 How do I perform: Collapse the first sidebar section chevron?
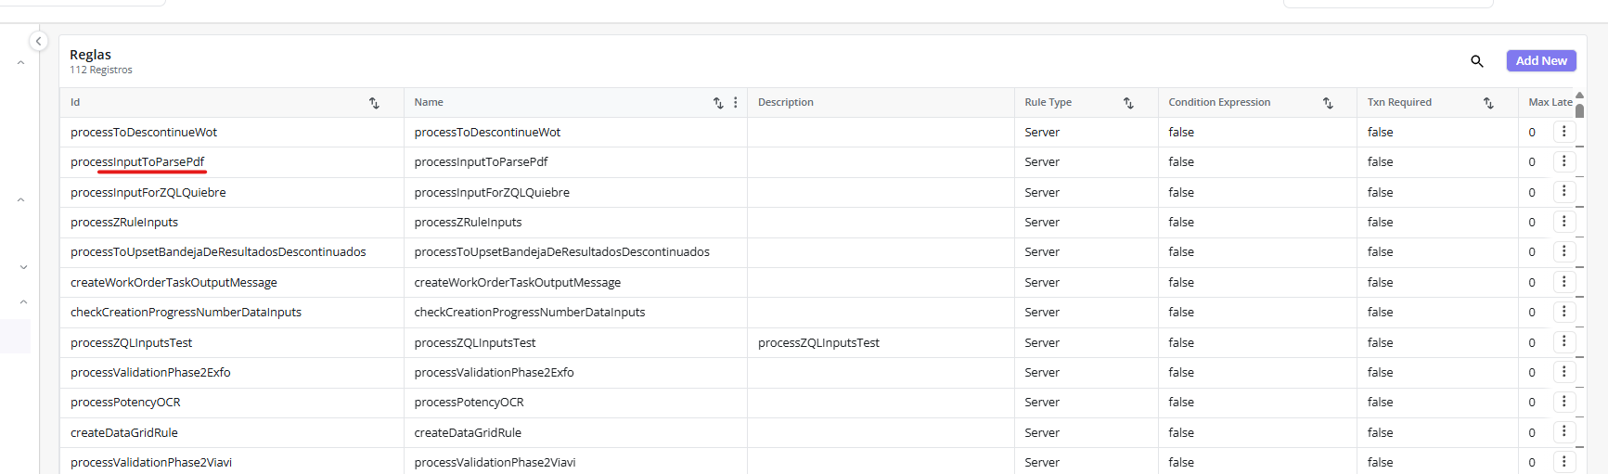pos(20,63)
